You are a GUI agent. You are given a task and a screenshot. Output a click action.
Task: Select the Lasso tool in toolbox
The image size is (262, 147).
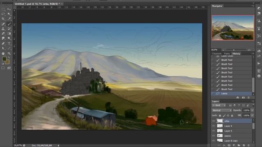pyautogui.click(x=3, y=14)
